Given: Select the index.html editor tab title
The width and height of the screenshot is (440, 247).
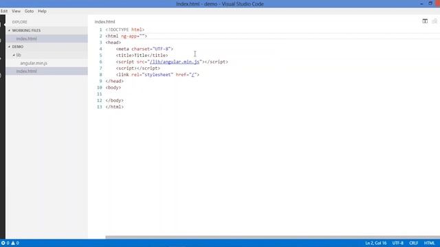Looking at the screenshot, I should click(104, 21).
